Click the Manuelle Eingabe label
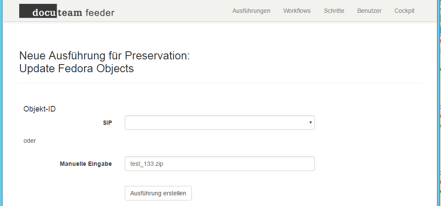Viewport: 441px width, 206px height. tap(86, 164)
